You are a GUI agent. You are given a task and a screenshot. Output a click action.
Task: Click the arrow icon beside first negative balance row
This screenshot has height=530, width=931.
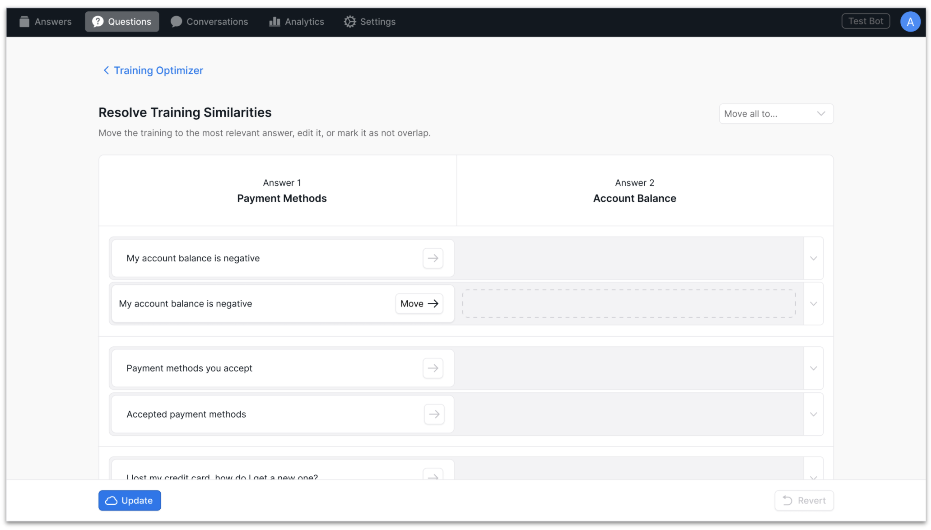click(x=433, y=258)
